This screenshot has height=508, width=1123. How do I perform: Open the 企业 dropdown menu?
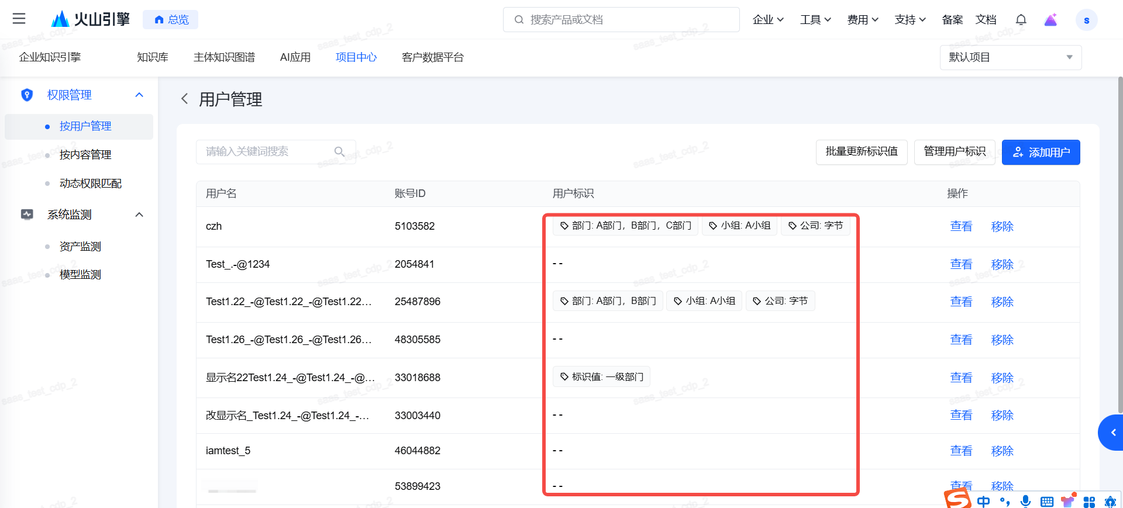[x=767, y=20]
